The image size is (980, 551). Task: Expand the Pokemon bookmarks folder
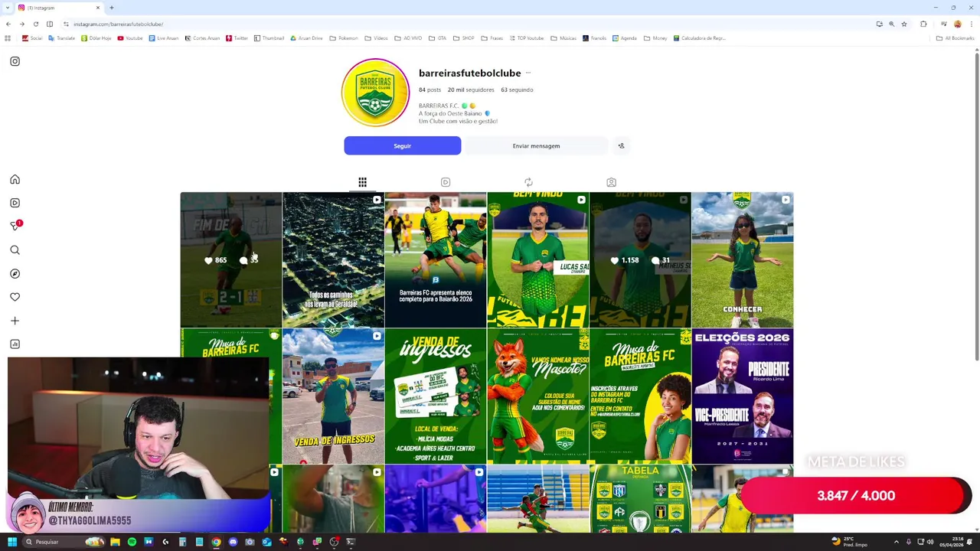click(345, 37)
